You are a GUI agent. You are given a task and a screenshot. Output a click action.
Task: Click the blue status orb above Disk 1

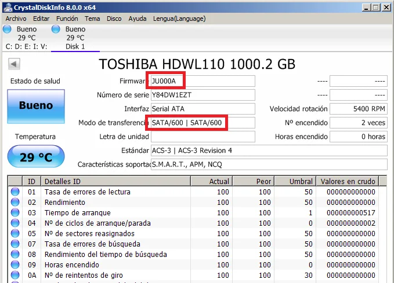click(56, 29)
